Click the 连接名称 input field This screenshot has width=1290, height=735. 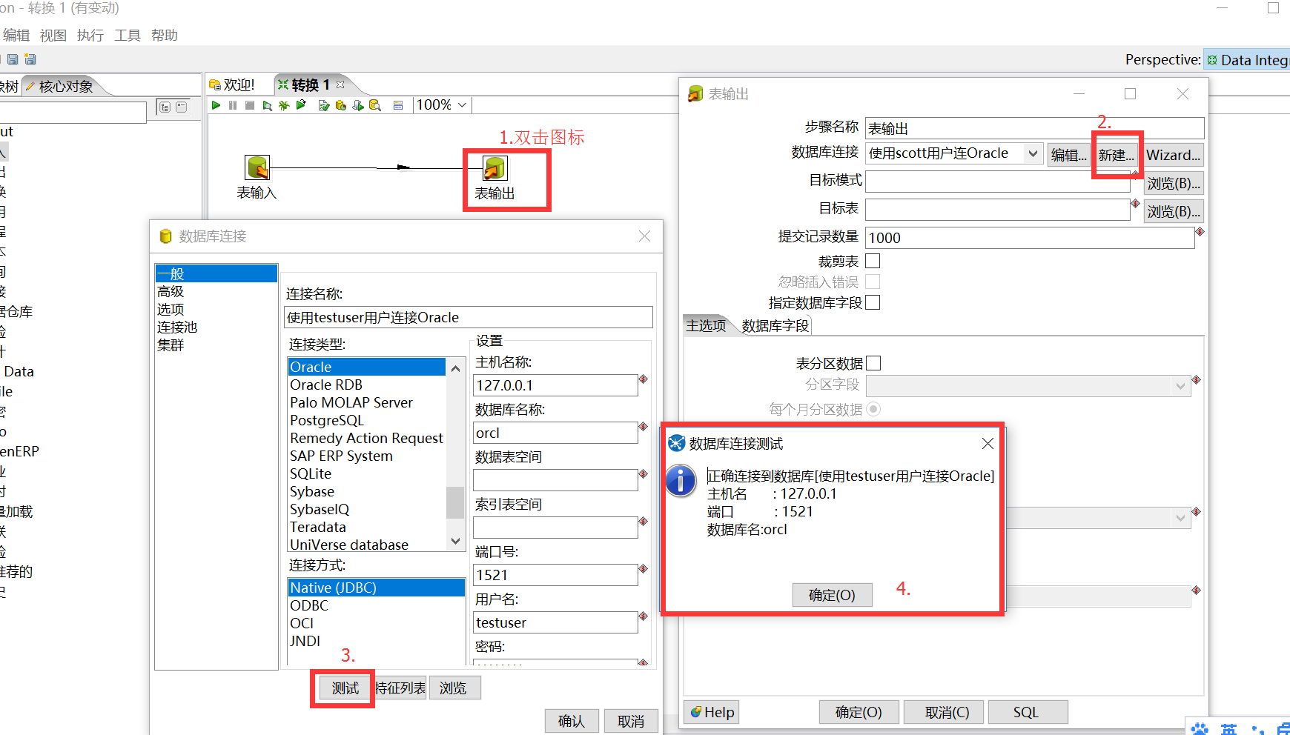pos(469,317)
